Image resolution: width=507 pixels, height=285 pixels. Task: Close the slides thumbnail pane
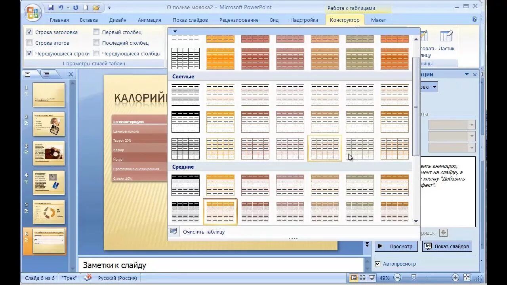pos(71,74)
